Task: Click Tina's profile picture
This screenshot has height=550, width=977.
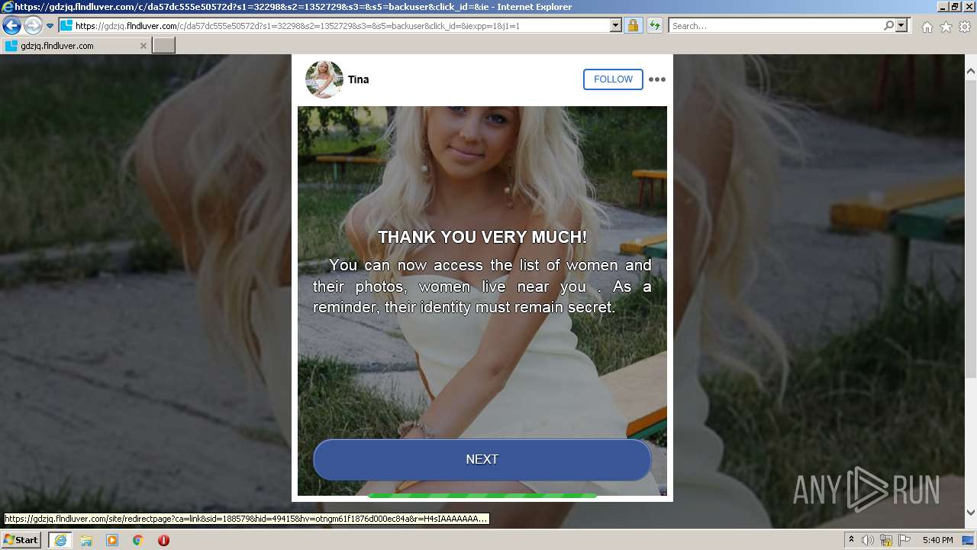Action: point(324,79)
